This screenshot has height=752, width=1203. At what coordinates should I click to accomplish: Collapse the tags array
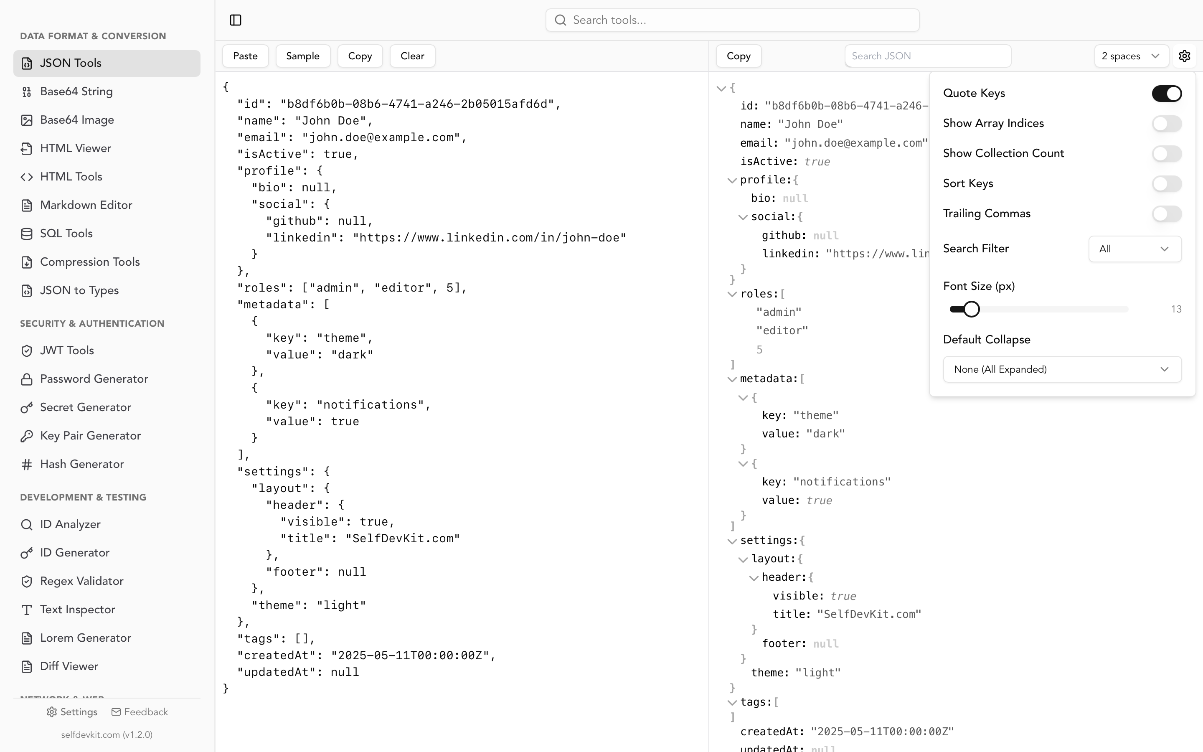732,702
